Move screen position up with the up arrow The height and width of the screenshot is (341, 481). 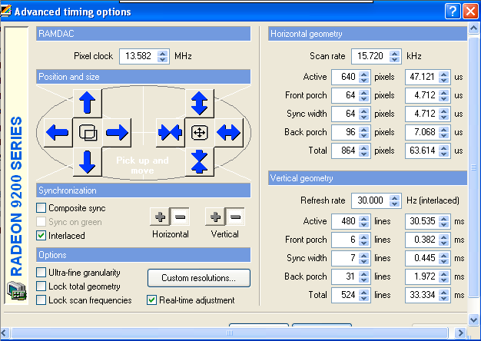point(88,104)
